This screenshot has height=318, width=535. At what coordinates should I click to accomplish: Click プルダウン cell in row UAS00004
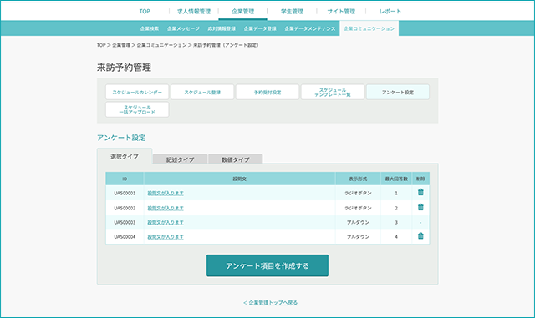coord(358,236)
